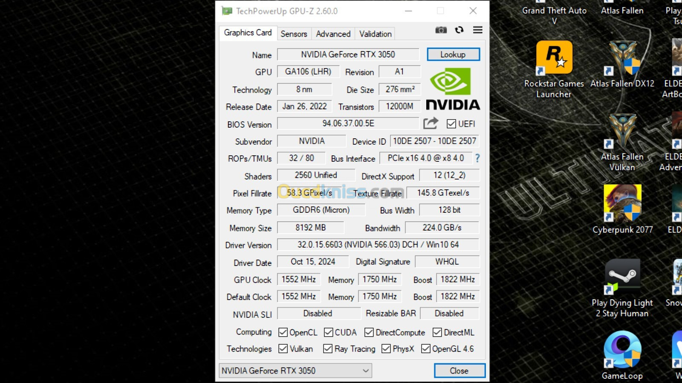Click the Driver Date Oct 15, 2024 value

tap(313, 262)
